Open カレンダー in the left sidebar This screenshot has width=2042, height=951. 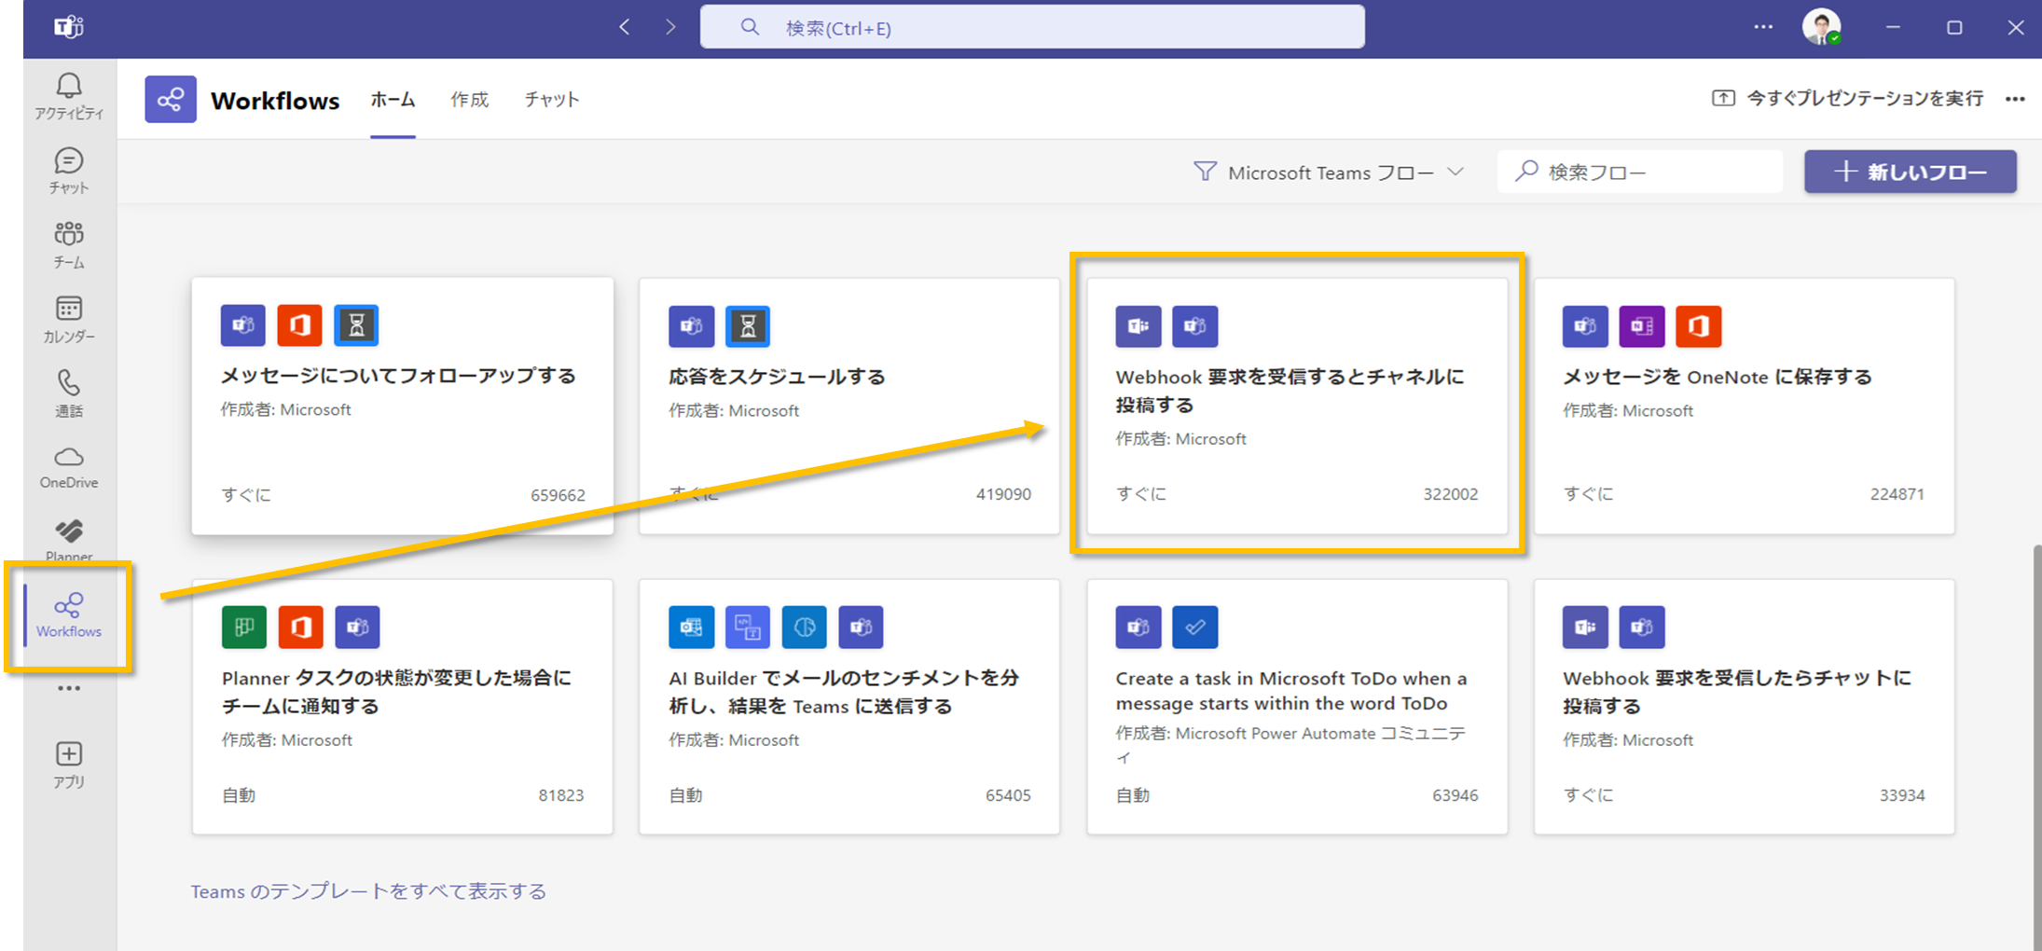tap(69, 320)
